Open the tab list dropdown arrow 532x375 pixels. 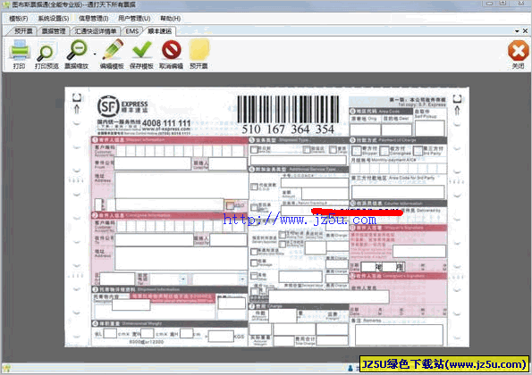coord(517,31)
